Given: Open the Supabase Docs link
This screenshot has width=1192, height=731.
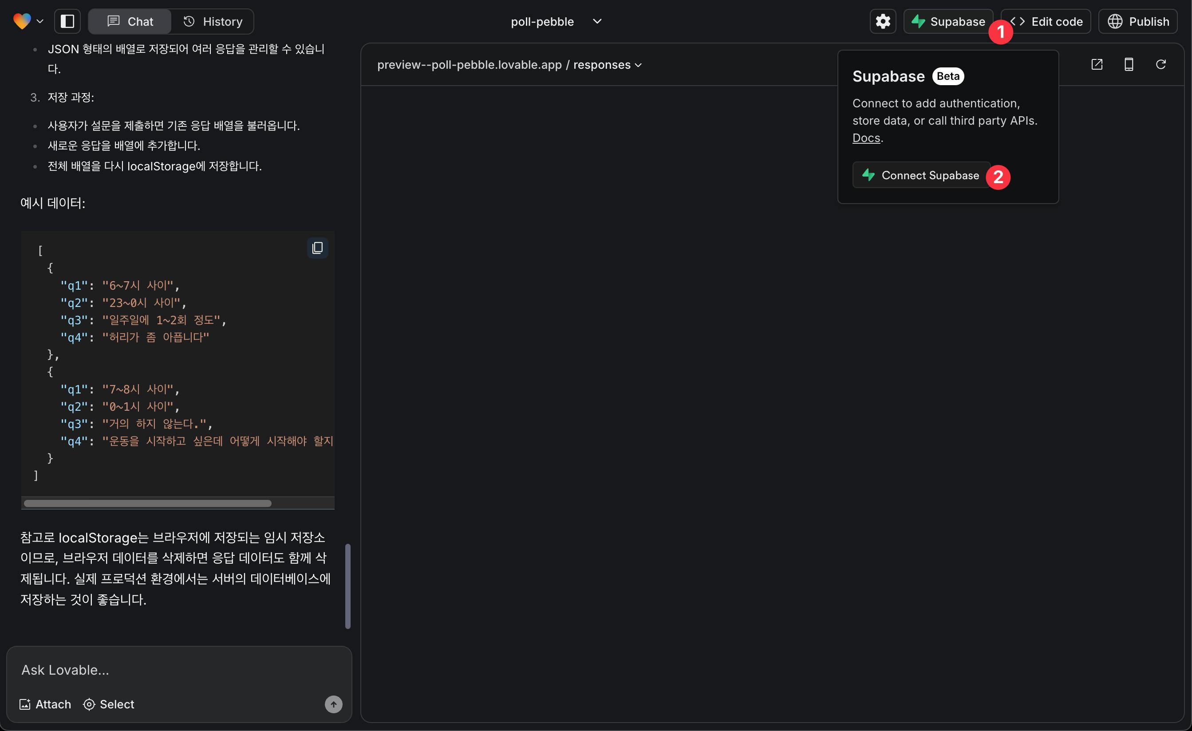Looking at the screenshot, I should pyautogui.click(x=866, y=138).
